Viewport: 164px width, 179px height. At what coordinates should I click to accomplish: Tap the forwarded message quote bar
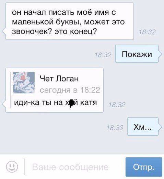tap(10, 90)
